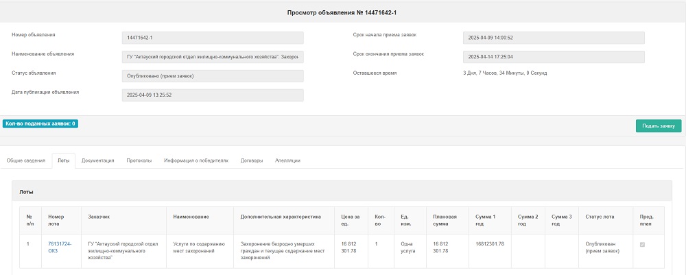
Task: Click the Статус лота column header
Action: (600, 217)
